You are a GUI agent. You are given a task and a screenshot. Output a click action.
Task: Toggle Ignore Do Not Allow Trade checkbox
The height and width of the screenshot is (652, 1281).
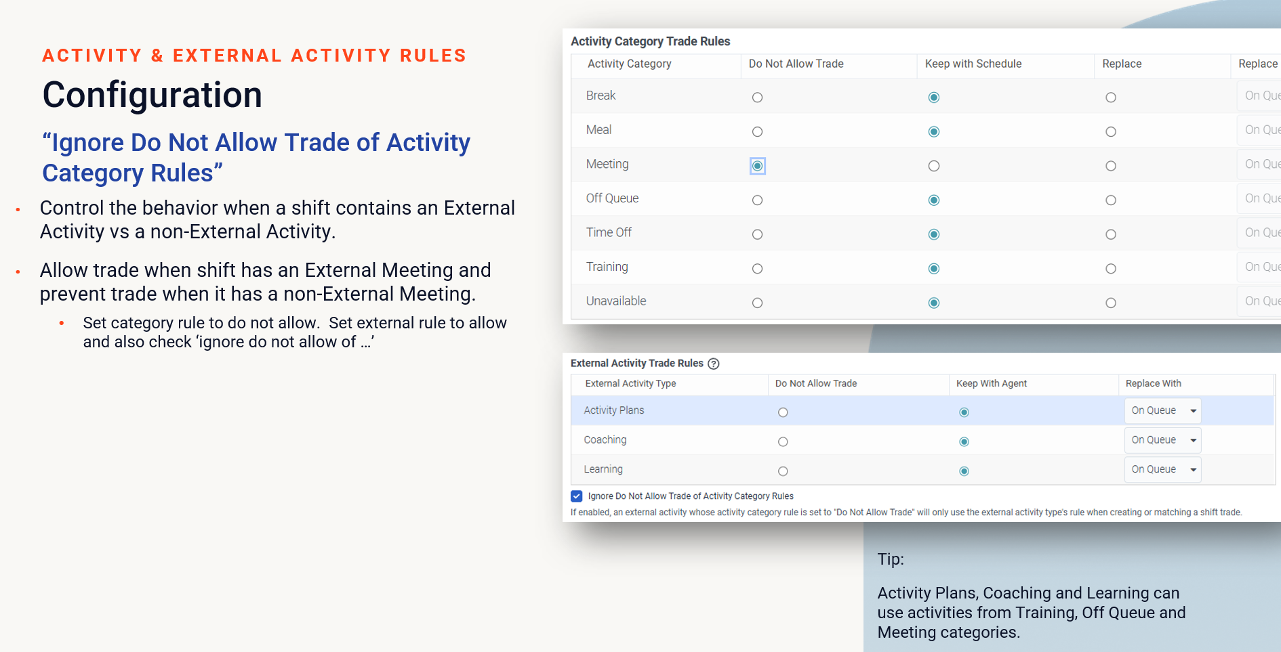coord(577,496)
